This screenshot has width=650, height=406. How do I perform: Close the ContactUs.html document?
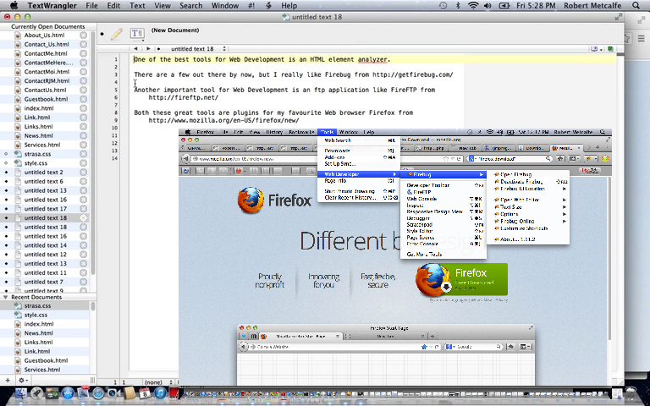(x=83, y=90)
